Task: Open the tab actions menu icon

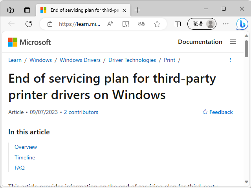Action: [x=27, y=10]
